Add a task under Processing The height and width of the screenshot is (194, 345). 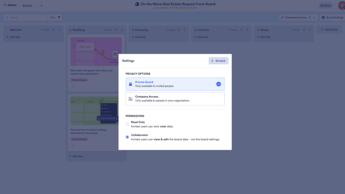[138, 37]
